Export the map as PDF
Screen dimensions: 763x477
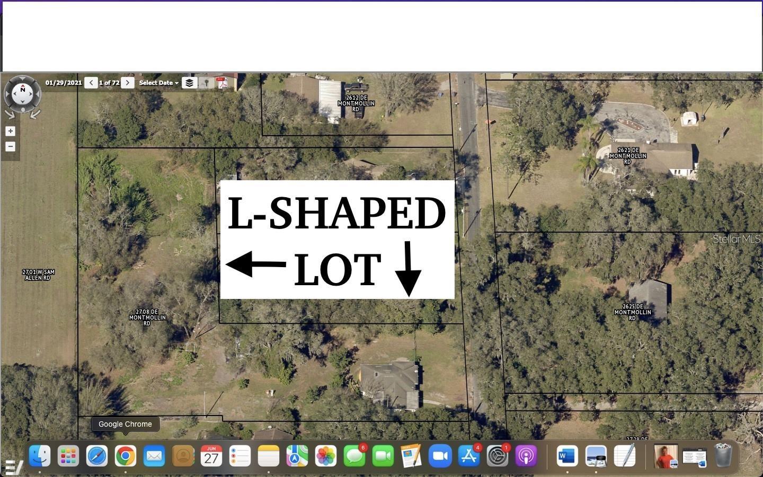pyautogui.click(x=222, y=83)
